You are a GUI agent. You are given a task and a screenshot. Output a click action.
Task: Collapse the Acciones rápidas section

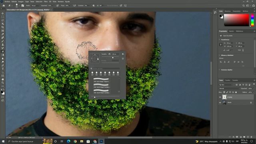(x=220, y=70)
